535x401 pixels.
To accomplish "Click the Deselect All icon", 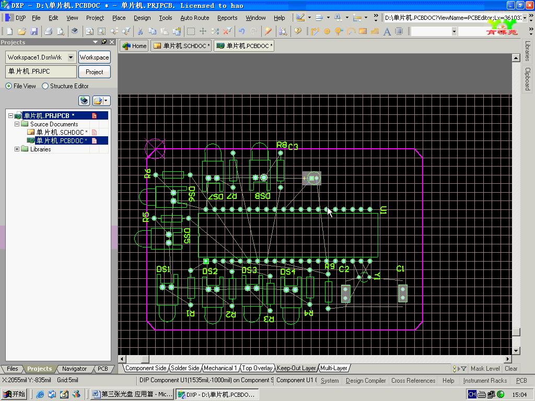I will (215, 31).
